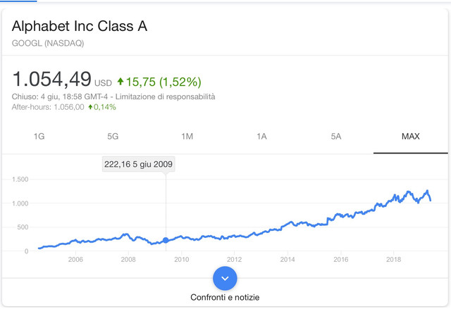Click the 2006 label on chart axis
This screenshot has height=309, width=451.
pos(75,259)
